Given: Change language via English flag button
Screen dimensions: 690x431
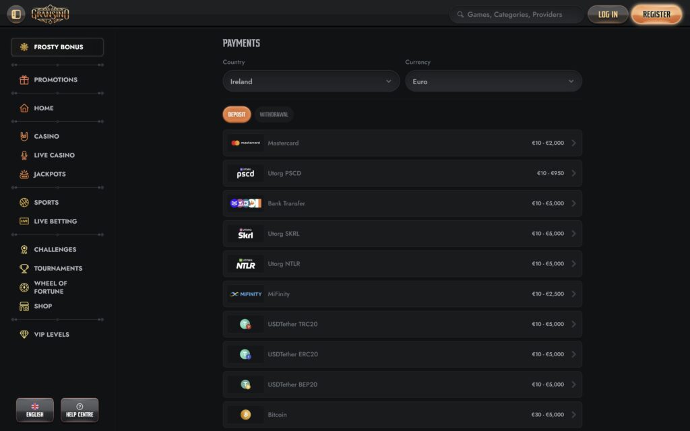Looking at the screenshot, I should click(x=34, y=409).
